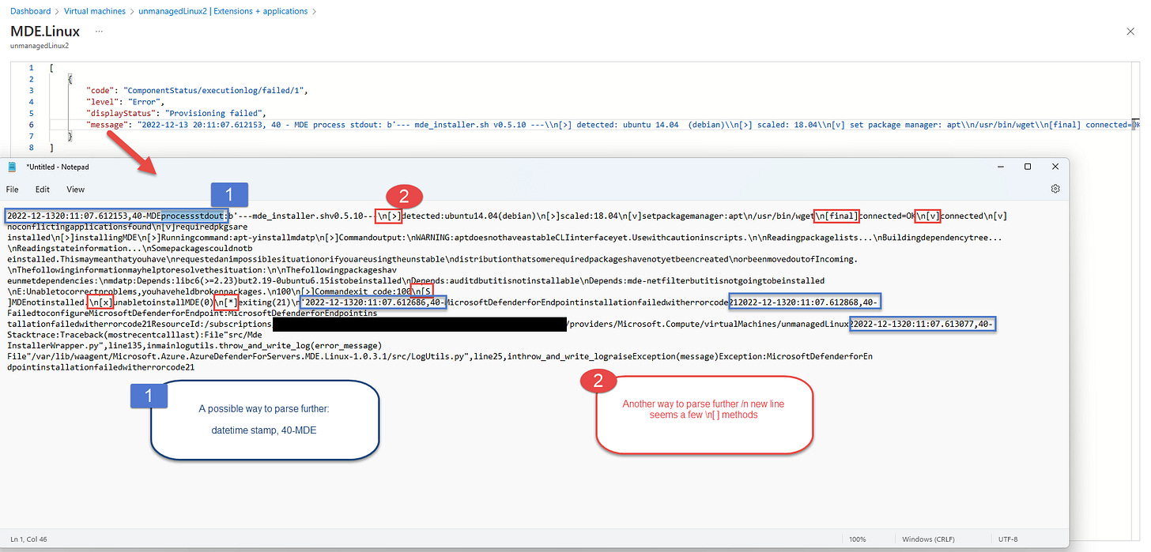Viewport: 1151px width, 552px height.
Task: Click the Notepad app icon in title bar
Action: click(12, 167)
